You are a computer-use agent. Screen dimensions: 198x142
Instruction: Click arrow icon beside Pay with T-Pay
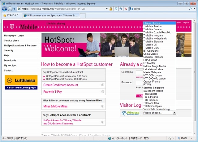coord(103,92)
